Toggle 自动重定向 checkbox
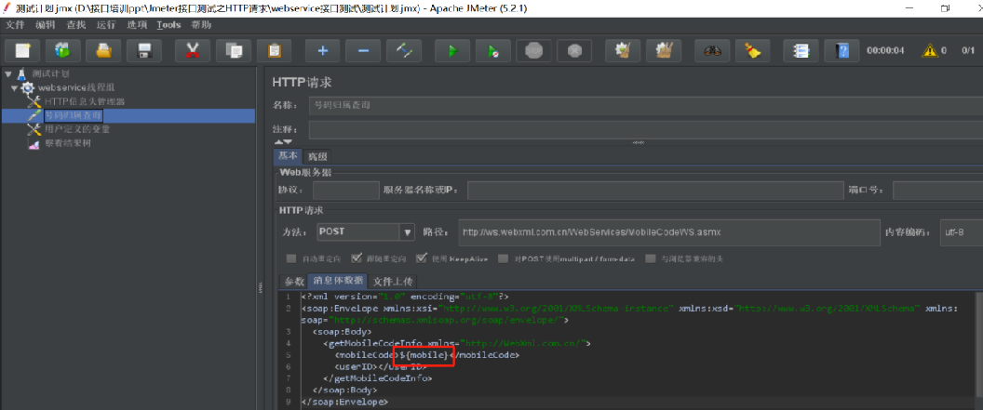Image resolution: width=983 pixels, height=410 pixels. 291,258
